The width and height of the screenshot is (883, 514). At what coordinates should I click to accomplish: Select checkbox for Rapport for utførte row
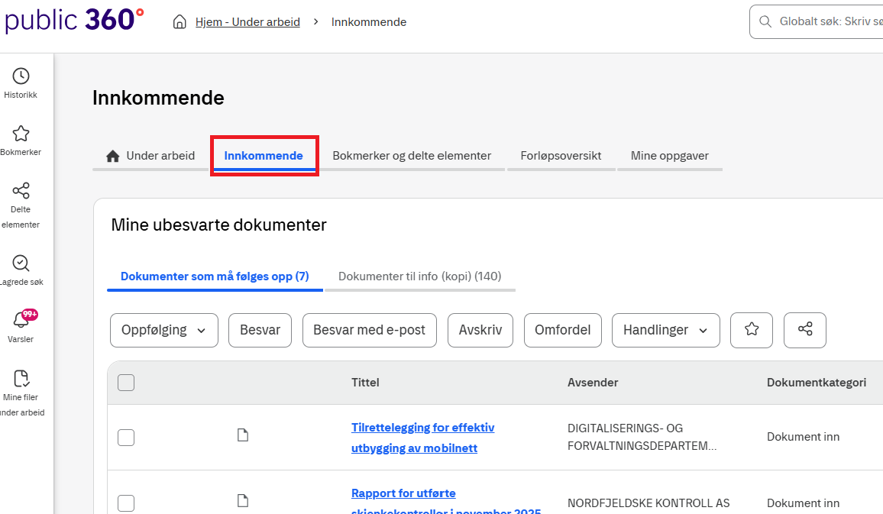tap(126, 503)
